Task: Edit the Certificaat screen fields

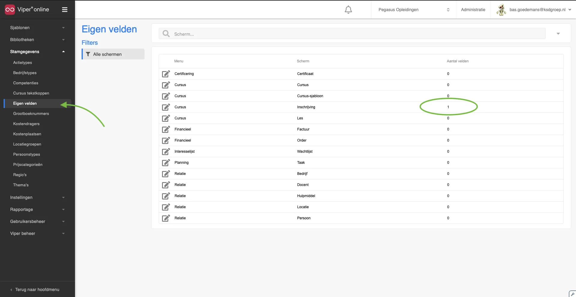Action: pos(166,74)
